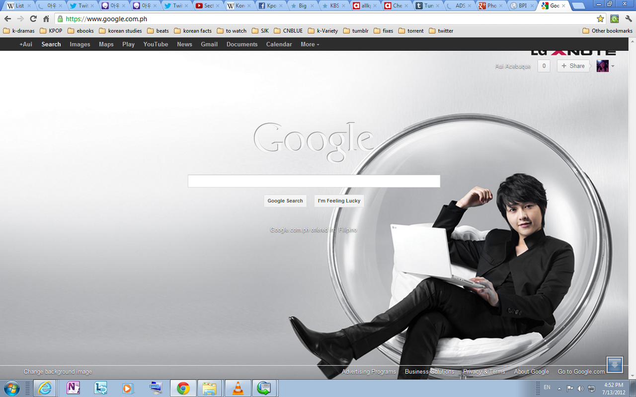The width and height of the screenshot is (636, 397).
Task: Switch to the allkpop tab
Action: point(364,6)
